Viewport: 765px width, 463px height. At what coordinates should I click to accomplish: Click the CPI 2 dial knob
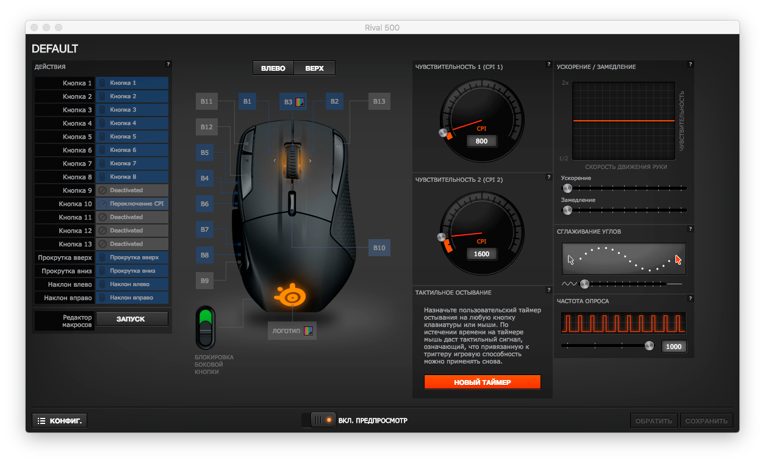point(442,237)
